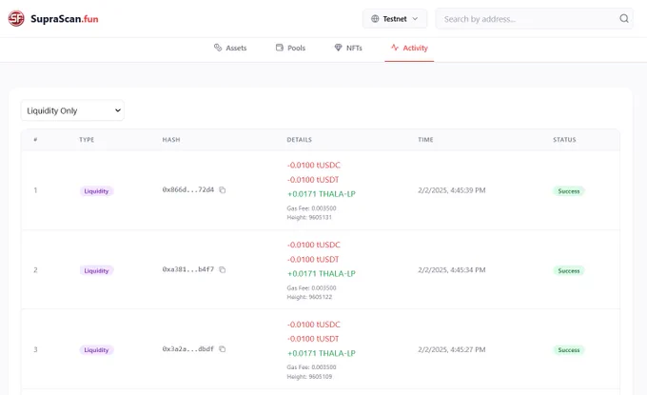The height and width of the screenshot is (395, 647).
Task: Click timestamp 2/2/2025, 4:45:27 PM
Action: point(451,349)
